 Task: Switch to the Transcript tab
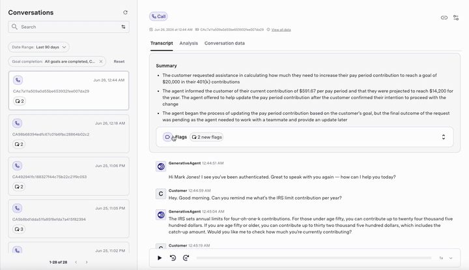tap(162, 43)
